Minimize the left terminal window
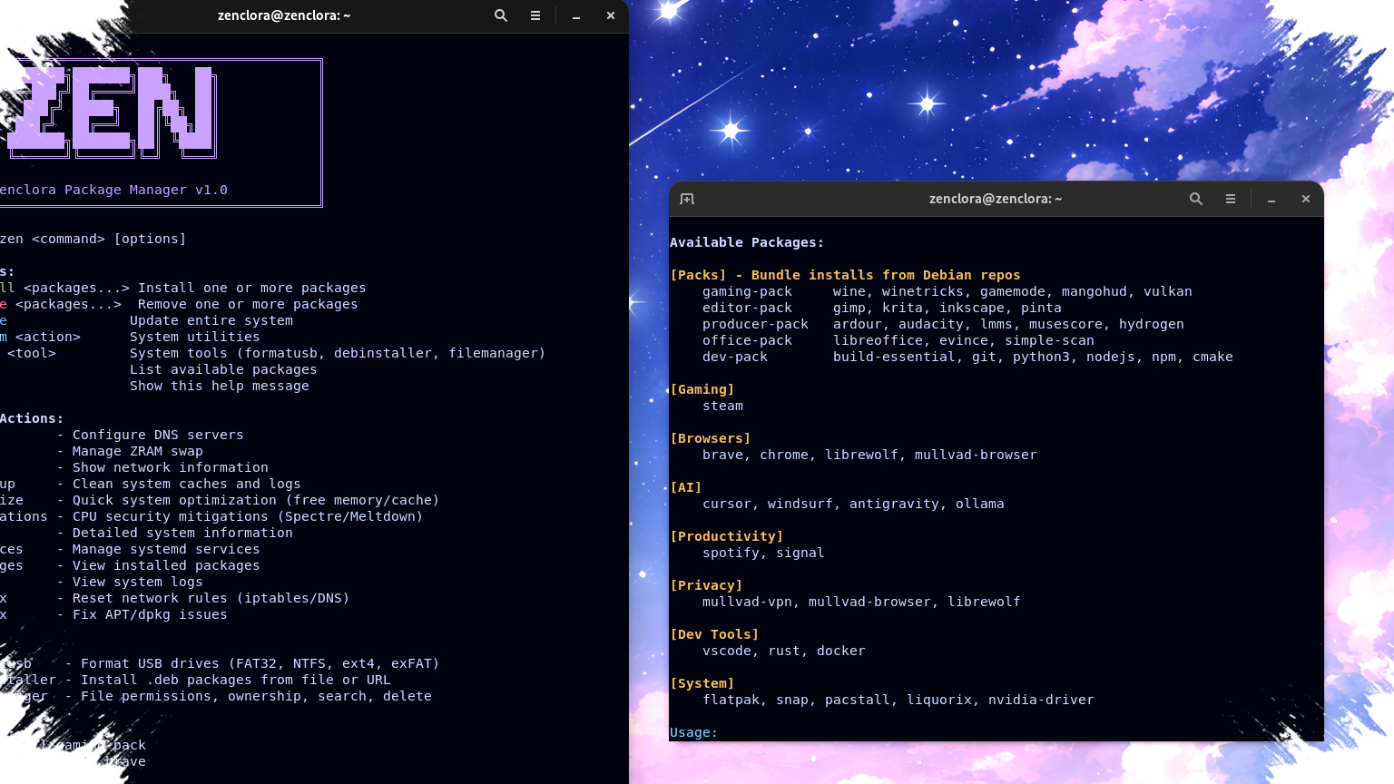 point(575,15)
